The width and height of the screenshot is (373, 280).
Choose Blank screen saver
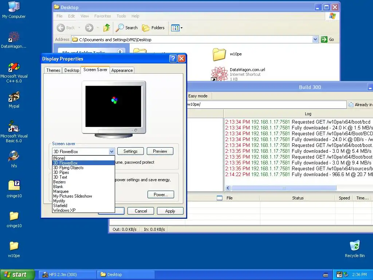(x=83, y=187)
